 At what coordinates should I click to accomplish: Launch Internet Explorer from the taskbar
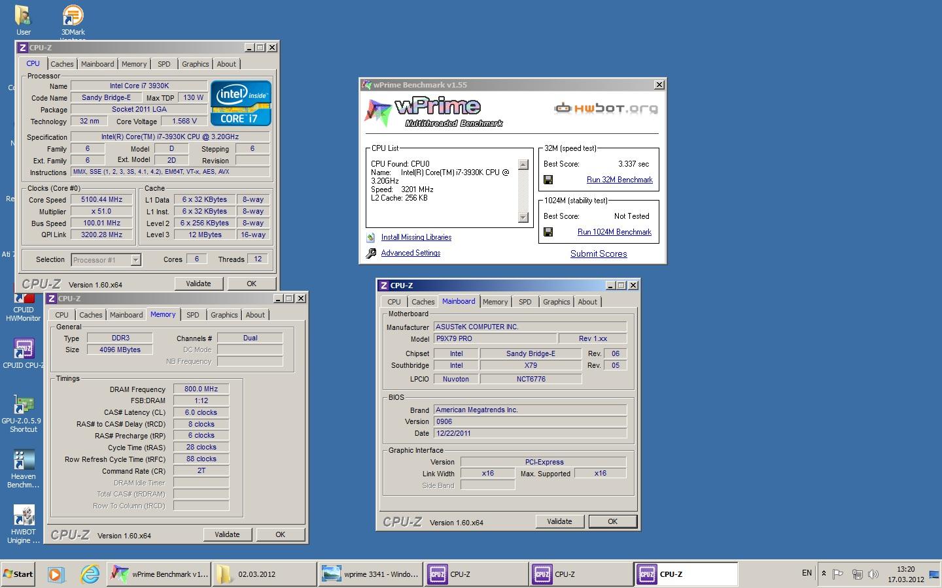[90, 574]
